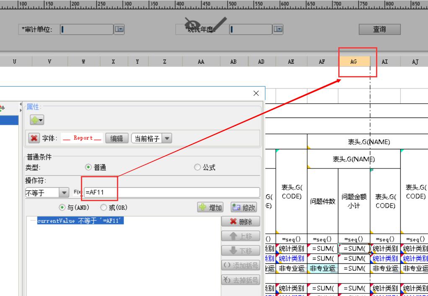Open the 不等于 operator dropdown
The width and height of the screenshot is (428, 296).
click(x=64, y=193)
